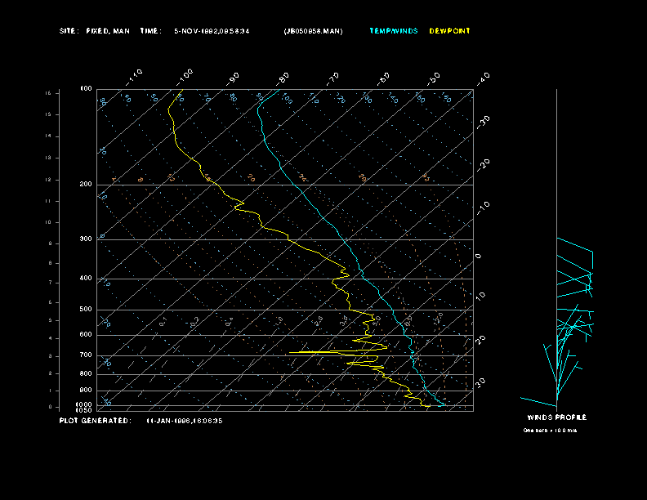Click the 300 pressure level label
This screenshot has height=500, width=647.
coord(85,239)
